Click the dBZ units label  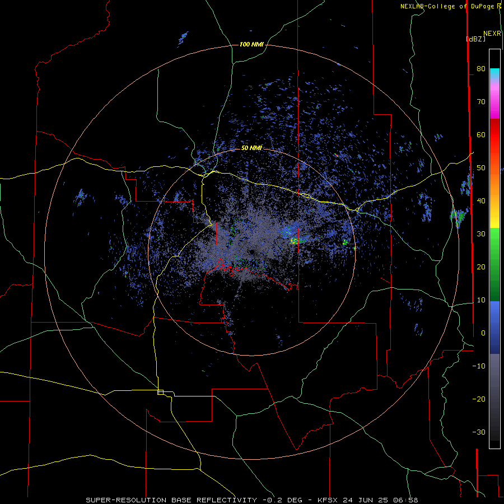[x=476, y=39]
